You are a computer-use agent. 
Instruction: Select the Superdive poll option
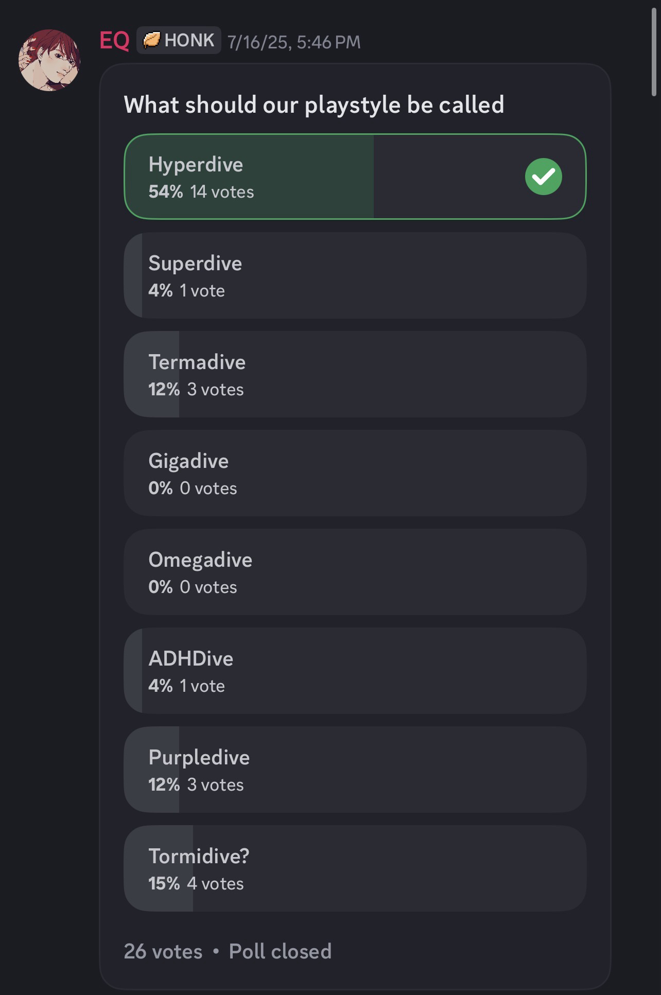(355, 275)
